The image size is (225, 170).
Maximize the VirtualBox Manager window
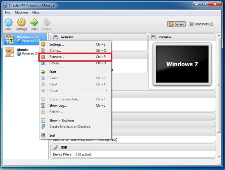click(x=204, y=4)
